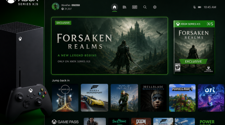The image size is (225, 125).
Task: Open the XboxFan profile avatar
Action: tap(55, 6)
